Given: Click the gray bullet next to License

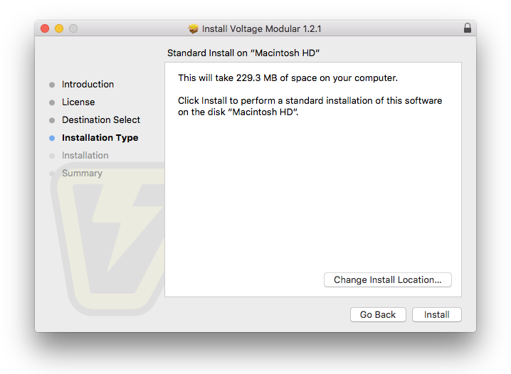Looking at the screenshot, I should tap(52, 102).
